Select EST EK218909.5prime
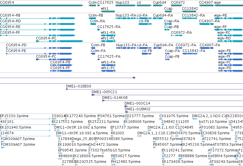243x166 pixels. click(x=88, y=156)
